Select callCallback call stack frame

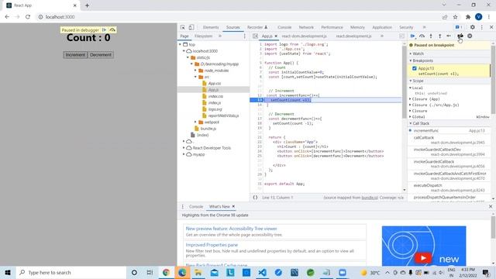click(449, 139)
